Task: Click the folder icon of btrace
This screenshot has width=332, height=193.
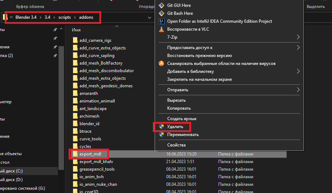Action: coord(75,131)
